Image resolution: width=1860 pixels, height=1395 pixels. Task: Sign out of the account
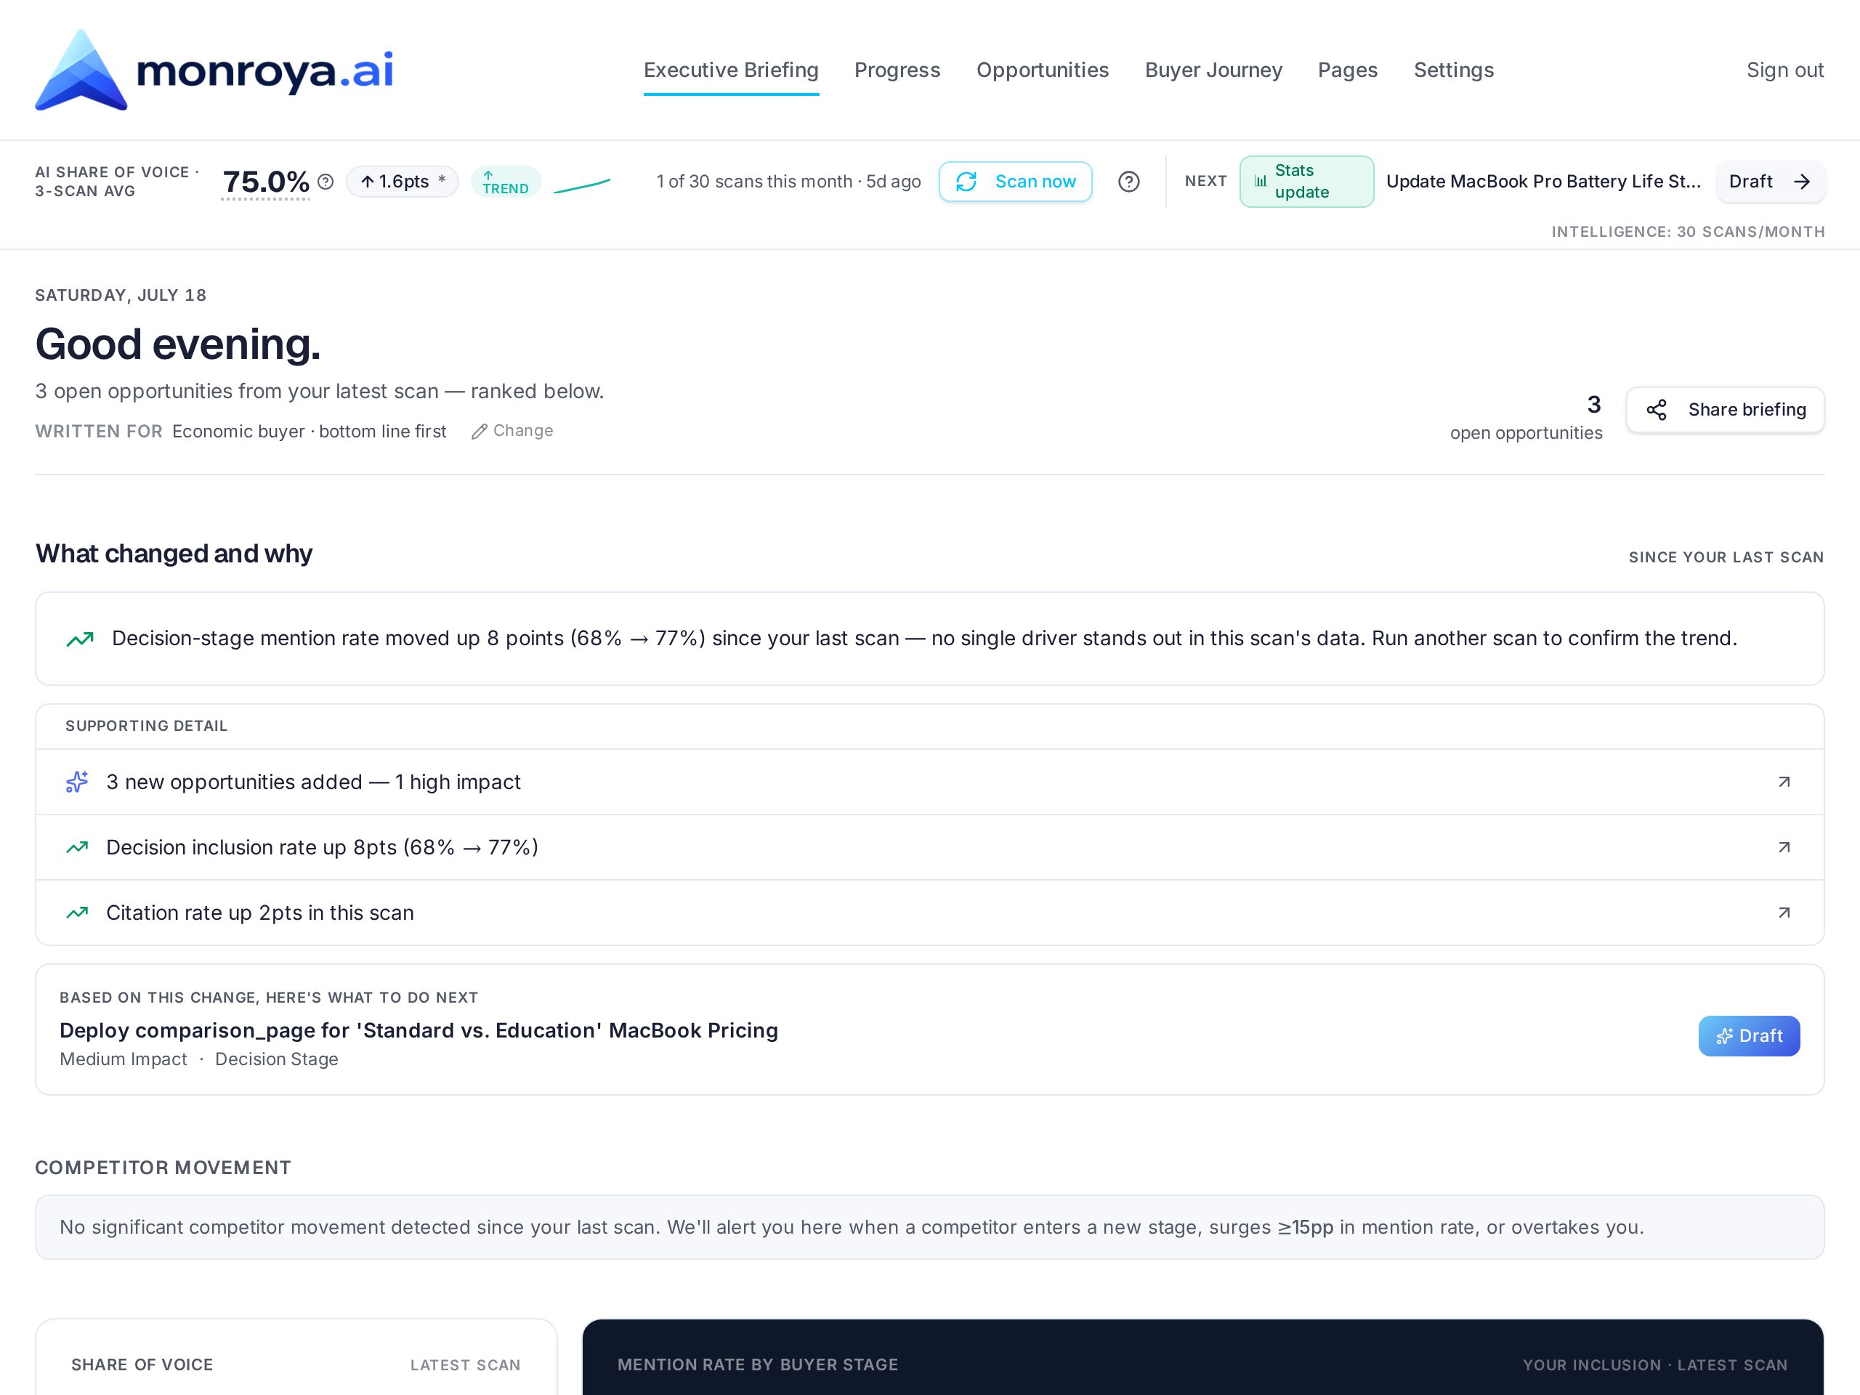[x=1784, y=70]
